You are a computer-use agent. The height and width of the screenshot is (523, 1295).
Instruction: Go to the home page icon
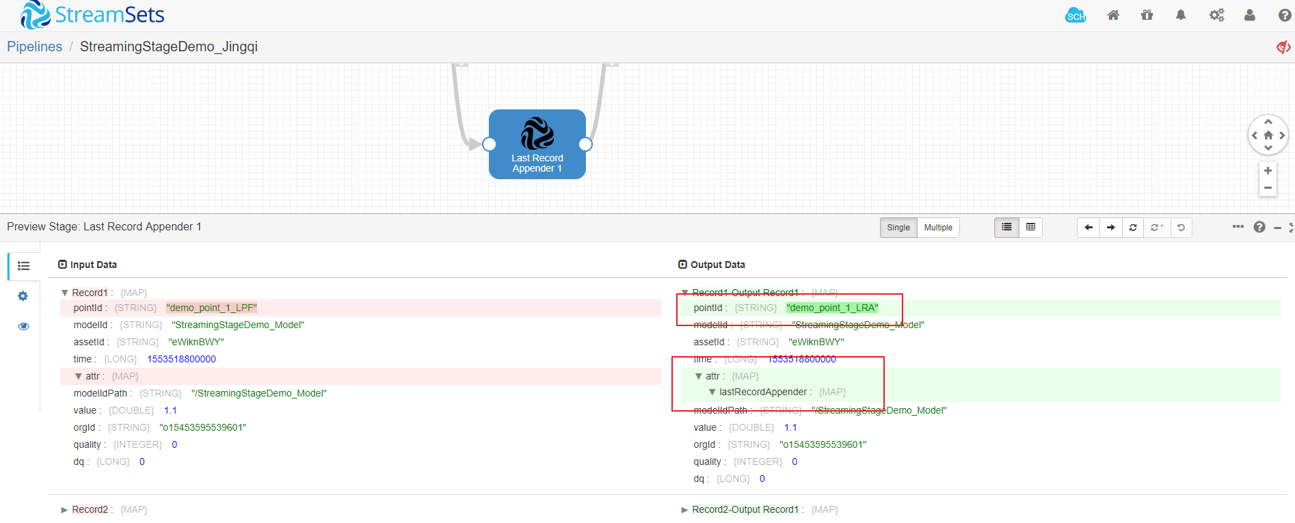pos(1113,15)
